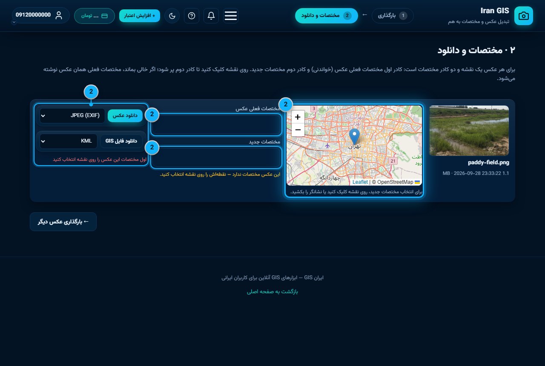Follow the بازگشت به صفحه اصلی link

(272, 292)
